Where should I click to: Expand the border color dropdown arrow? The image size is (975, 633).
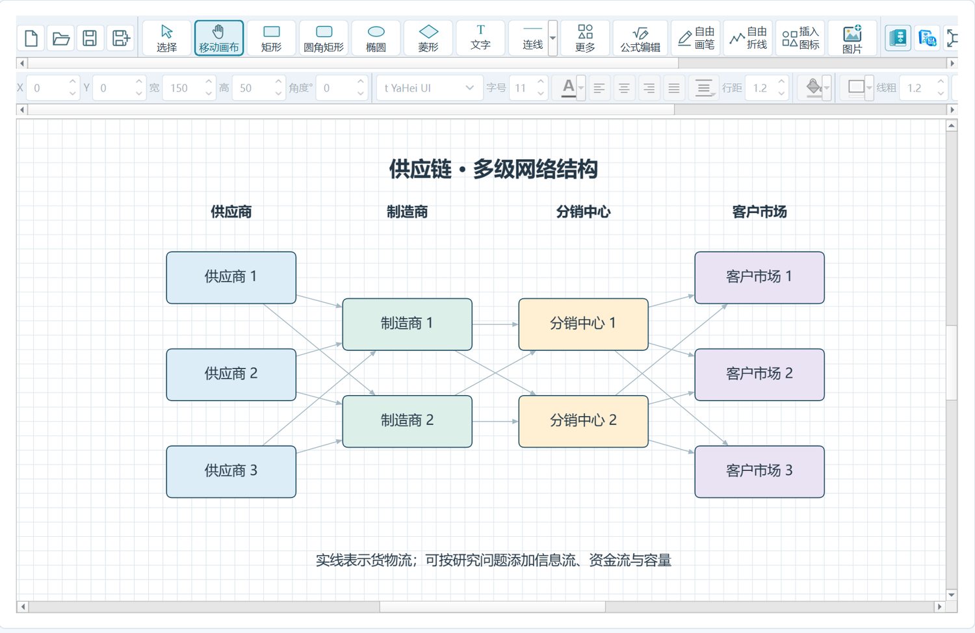[x=869, y=88]
